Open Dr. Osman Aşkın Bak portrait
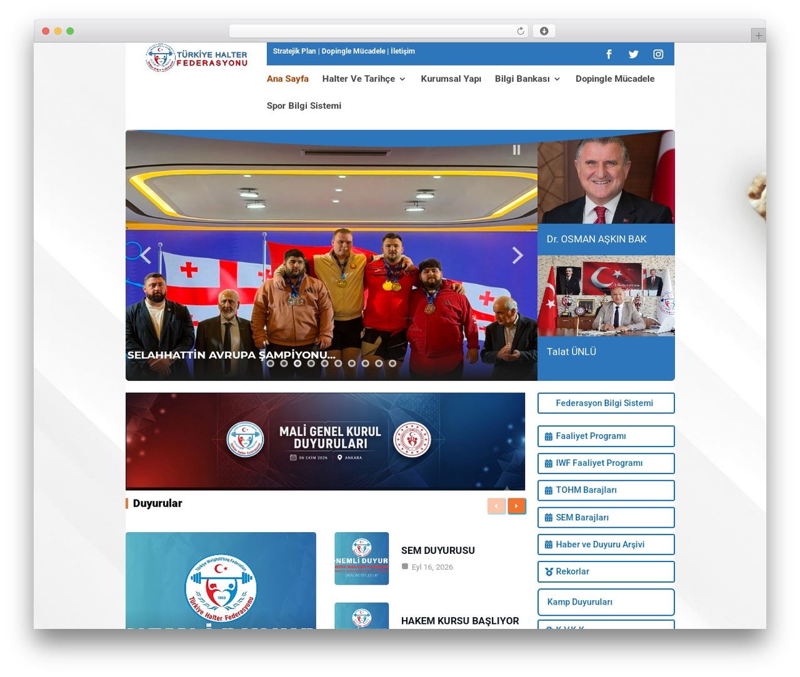Image resolution: width=800 pixels, height=677 pixels. coord(606,177)
